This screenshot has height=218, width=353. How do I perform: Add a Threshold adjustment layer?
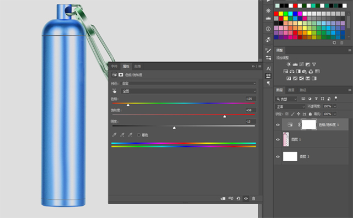302,78
